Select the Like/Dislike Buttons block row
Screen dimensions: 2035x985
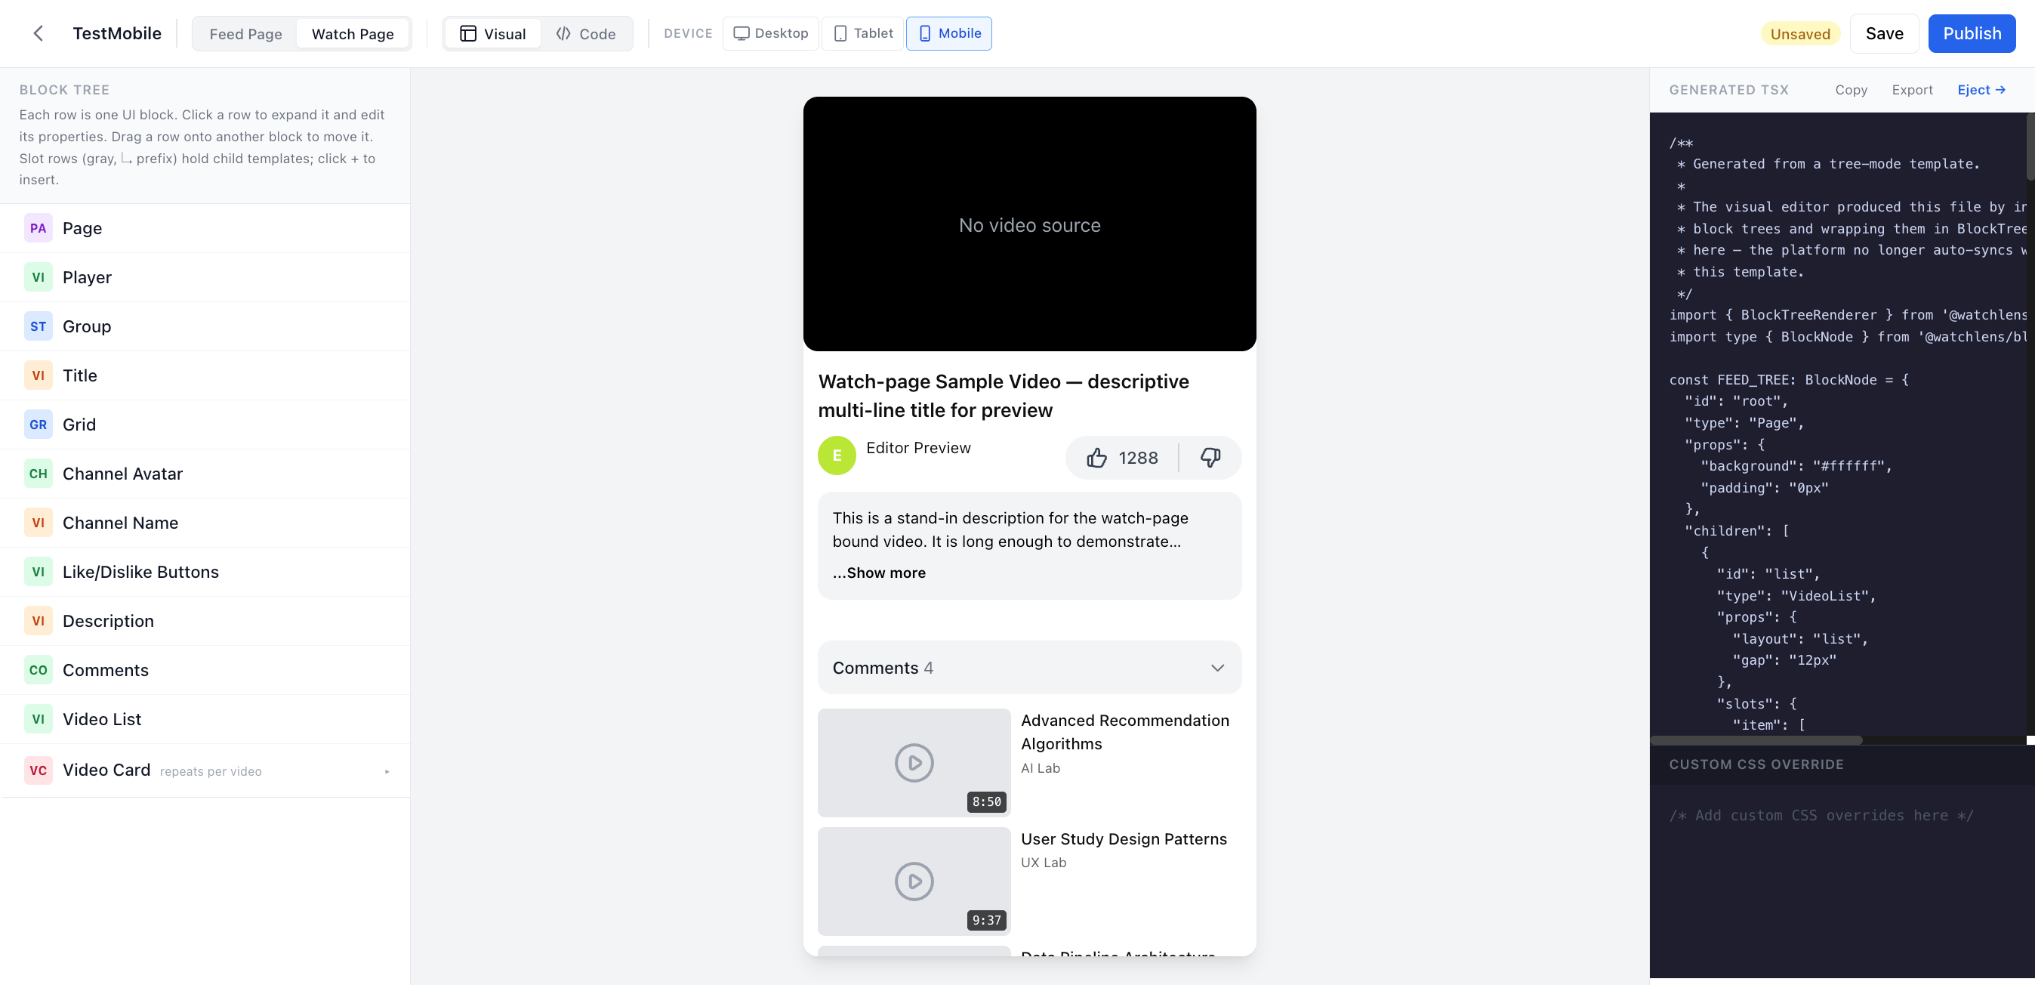[205, 572]
